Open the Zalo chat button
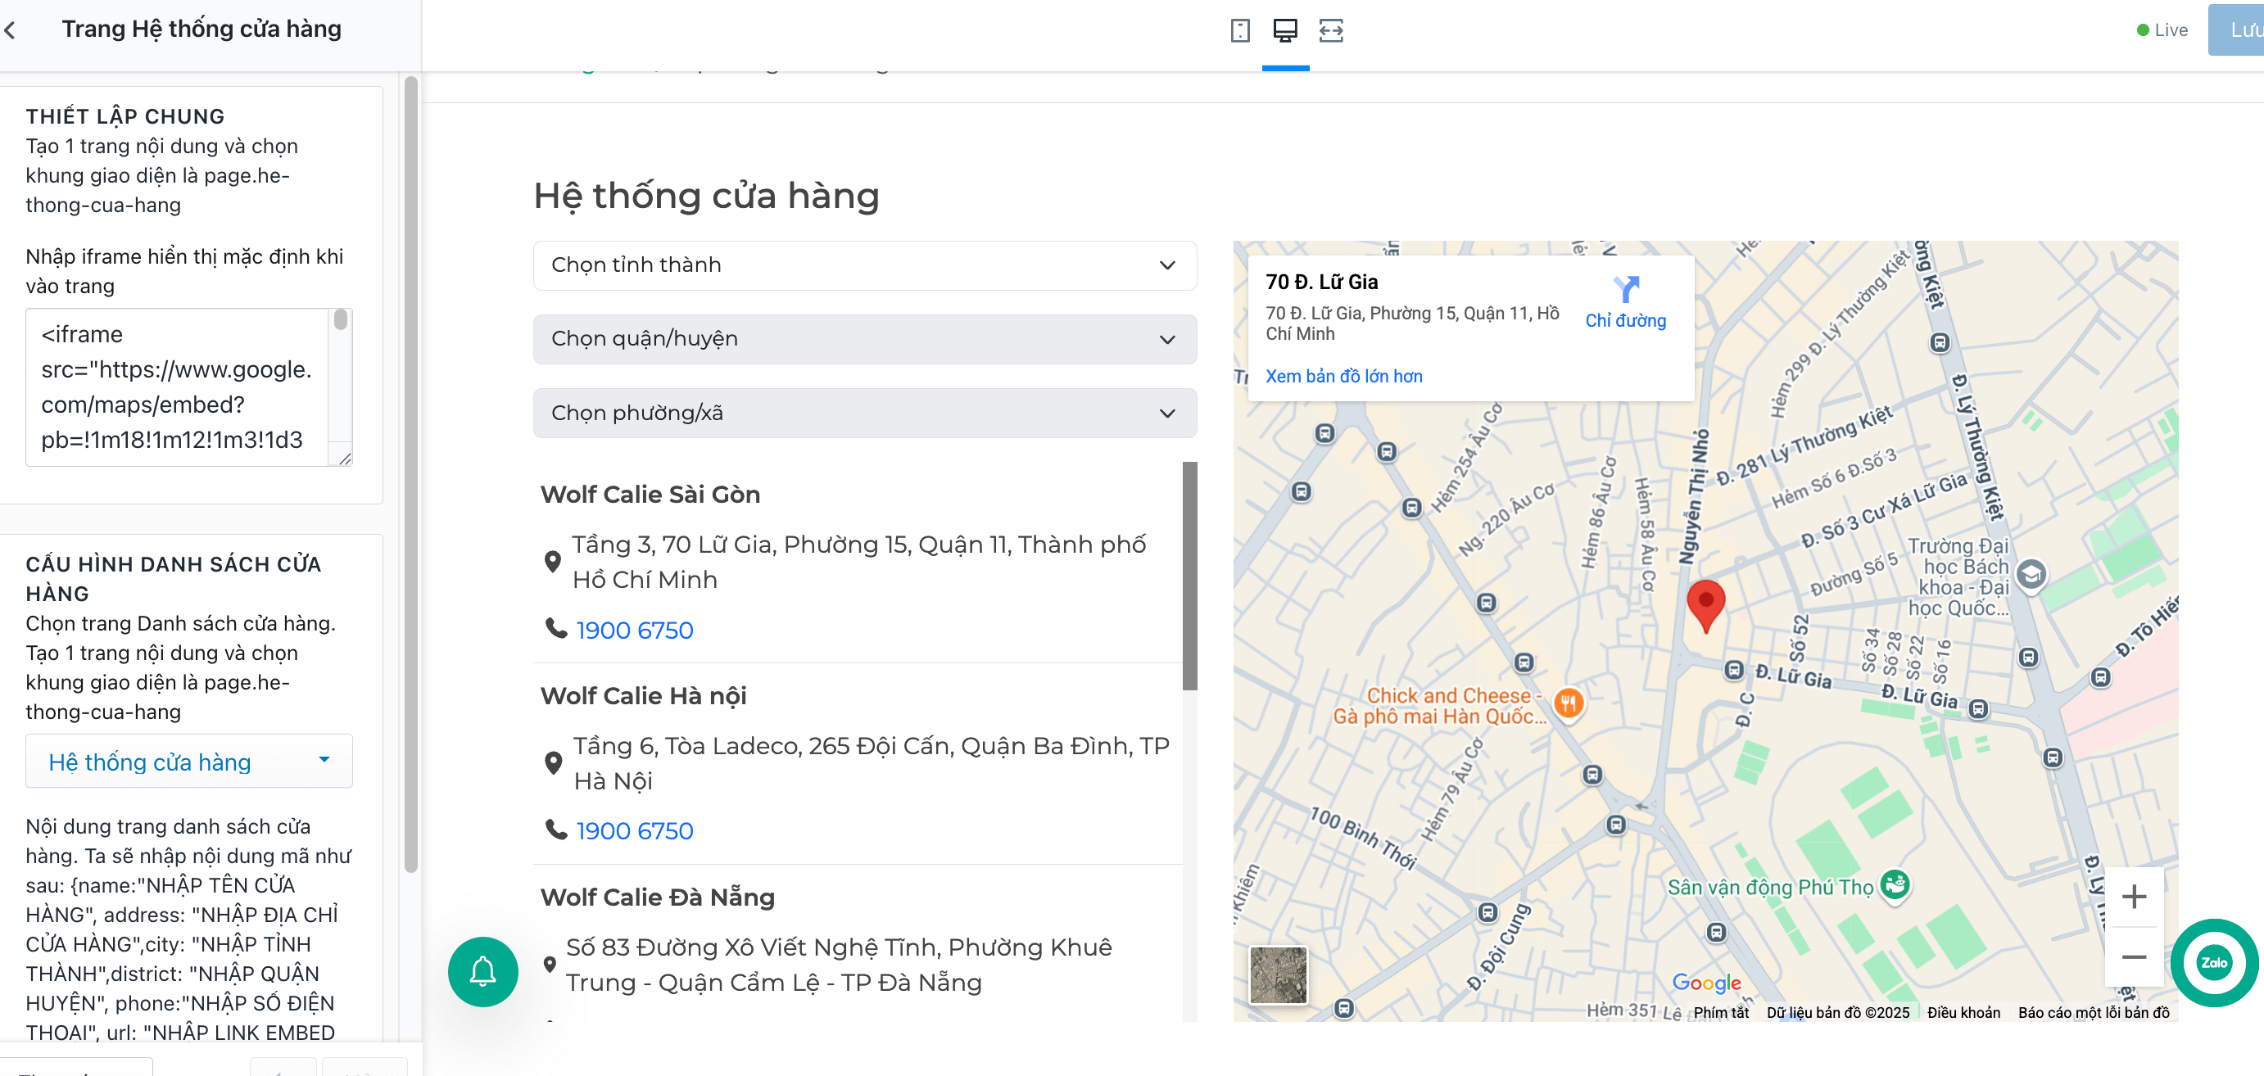The image size is (2264, 1076). [x=2213, y=963]
